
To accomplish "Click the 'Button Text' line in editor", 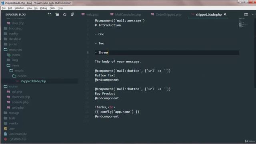I will click(105, 75).
